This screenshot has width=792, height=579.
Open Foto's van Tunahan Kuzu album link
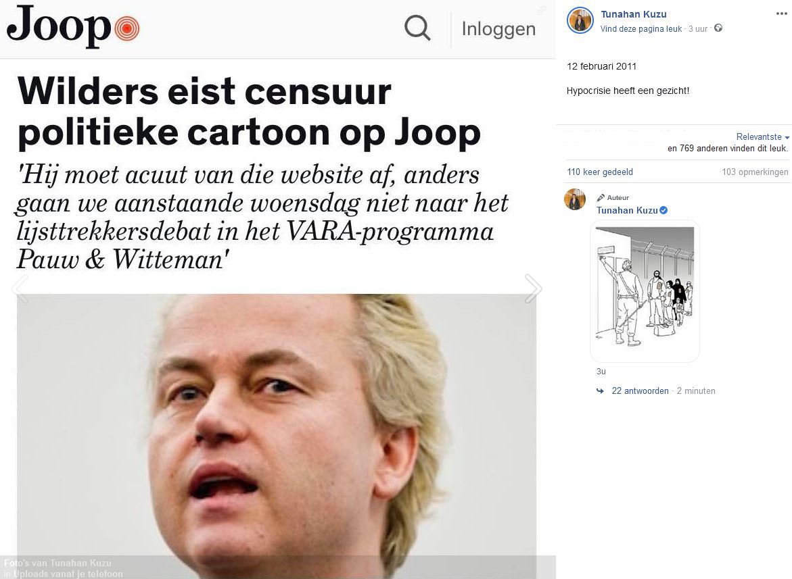[57, 563]
